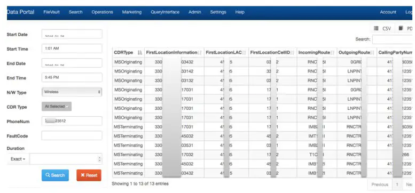Click the PhoneNum input field

pyautogui.click(x=72, y=121)
